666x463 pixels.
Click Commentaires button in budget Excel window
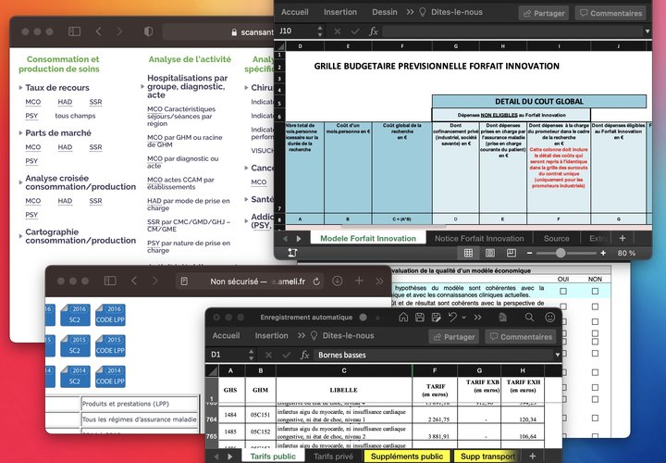(x=610, y=13)
